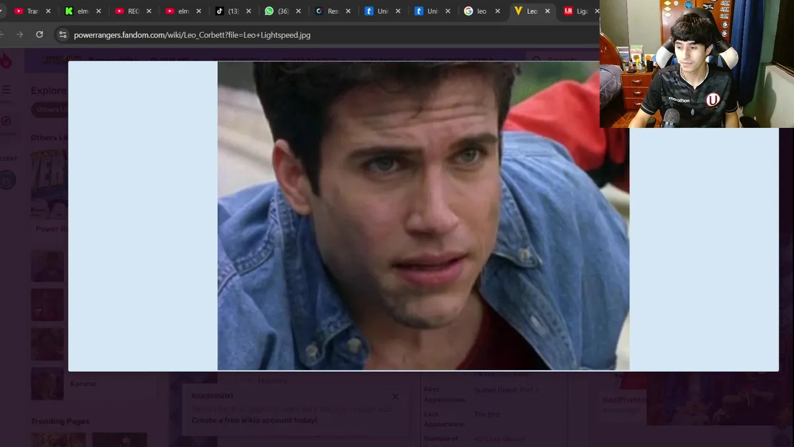The width and height of the screenshot is (794, 447).
Task: Close the YouTube 'elm' tab
Action: pyautogui.click(x=198, y=11)
